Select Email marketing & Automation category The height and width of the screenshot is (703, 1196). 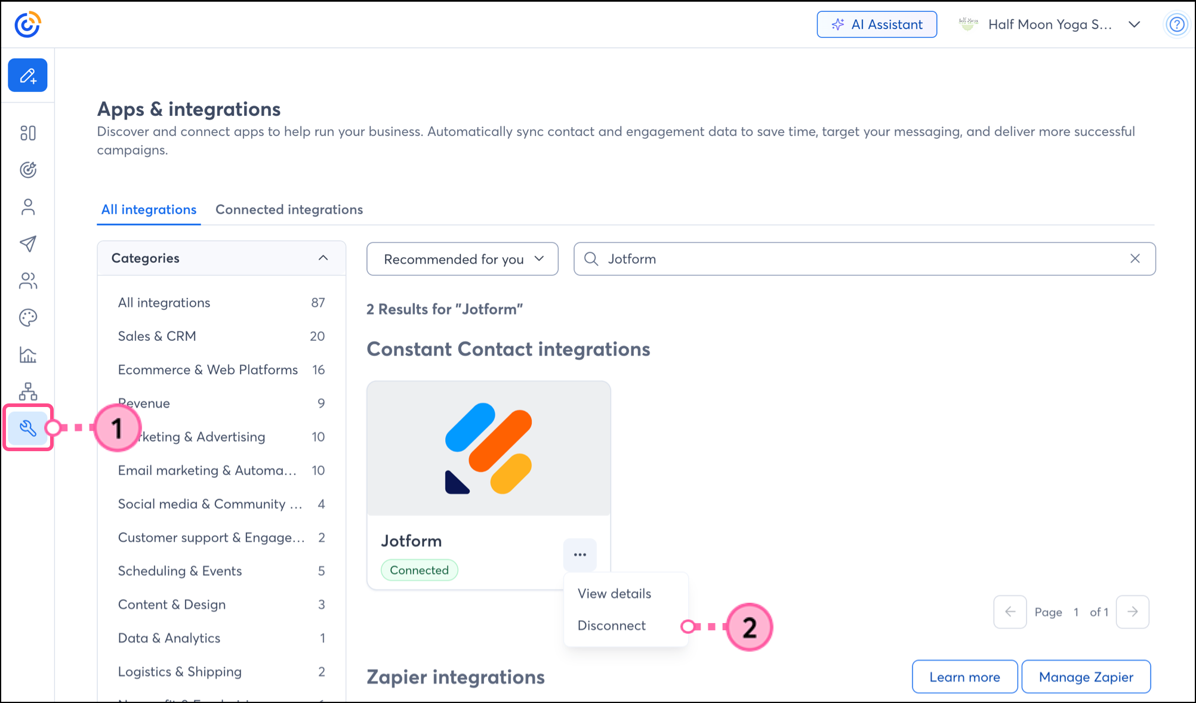(x=221, y=470)
